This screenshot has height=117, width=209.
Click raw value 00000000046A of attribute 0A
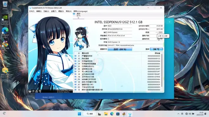click(154, 79)
